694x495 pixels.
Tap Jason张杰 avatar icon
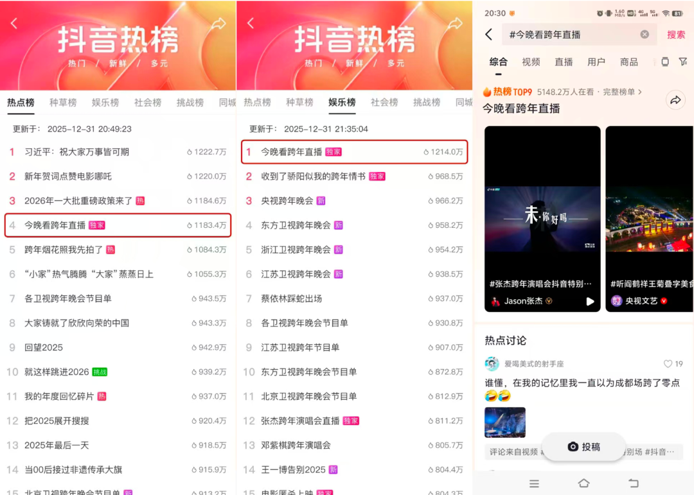(x=495, y=301)
